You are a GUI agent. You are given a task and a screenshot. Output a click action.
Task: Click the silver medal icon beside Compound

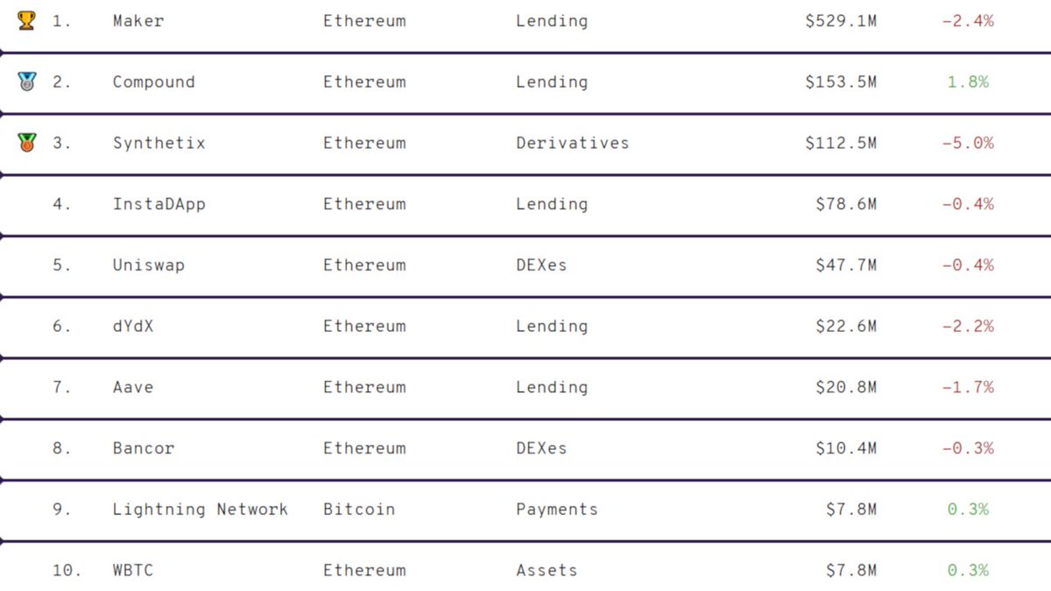click(x=27, y=82)
